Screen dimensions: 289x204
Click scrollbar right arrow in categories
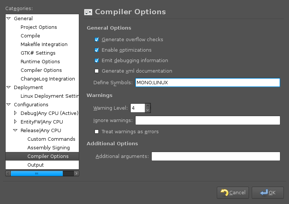click(76, 173)
